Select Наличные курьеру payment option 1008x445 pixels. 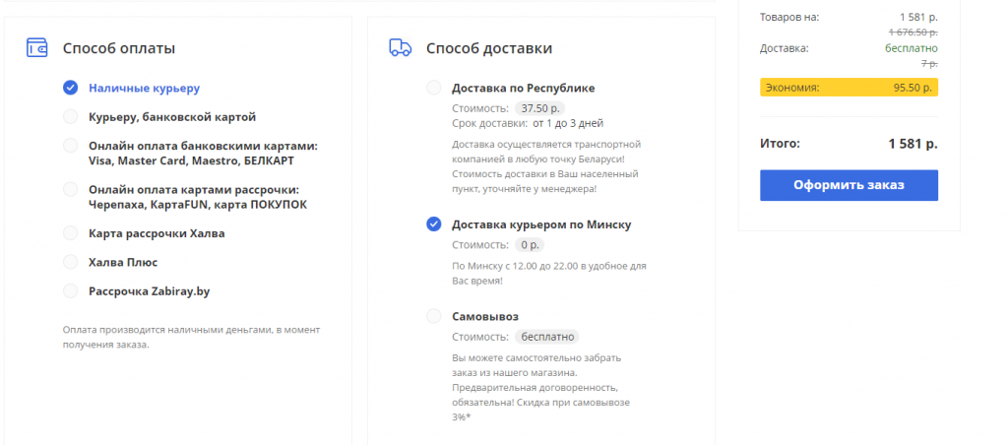tap(70, 88)
